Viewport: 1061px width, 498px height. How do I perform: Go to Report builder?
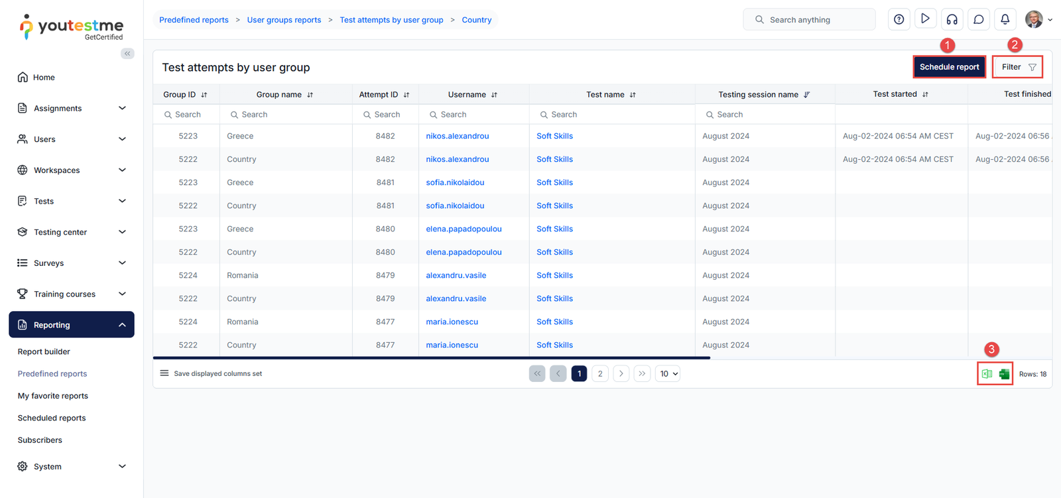(x=44, y=351)
